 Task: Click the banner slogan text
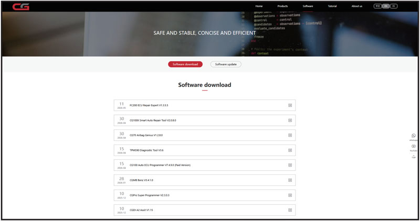(205, 33)
